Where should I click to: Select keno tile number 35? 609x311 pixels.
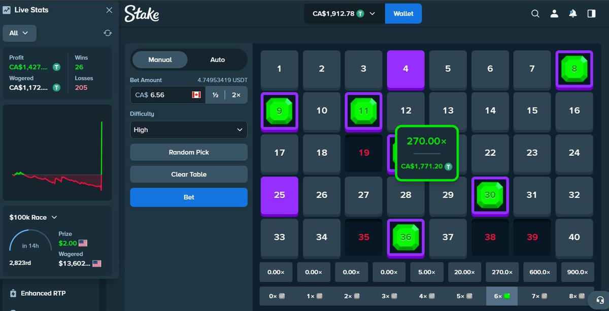tap(363, 237)
